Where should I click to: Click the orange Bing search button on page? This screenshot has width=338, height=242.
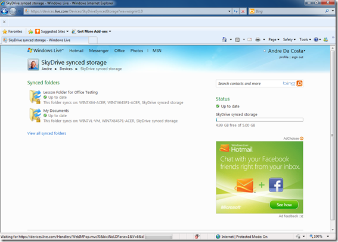coord(299,83)
